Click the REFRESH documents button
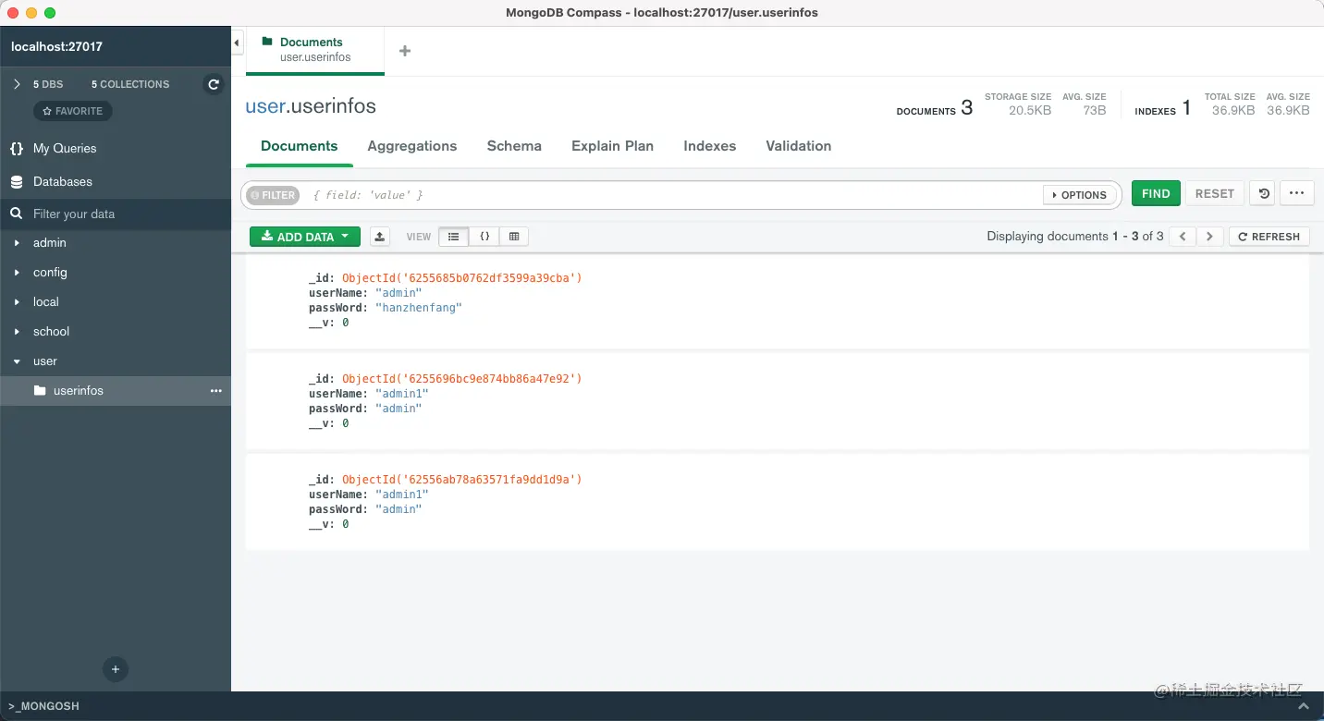 1269,237
